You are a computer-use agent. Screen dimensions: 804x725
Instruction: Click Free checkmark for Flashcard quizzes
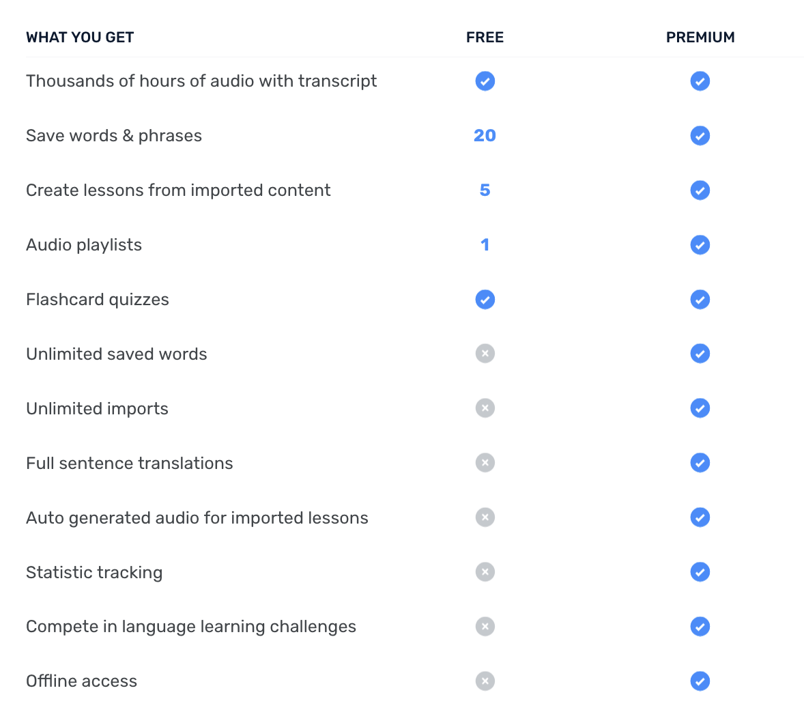click(x=485, y=300)
